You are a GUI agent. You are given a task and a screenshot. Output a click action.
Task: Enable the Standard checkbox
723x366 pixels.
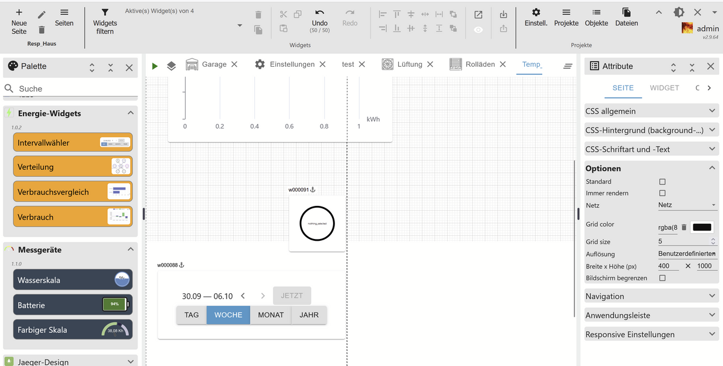point(662,182)
